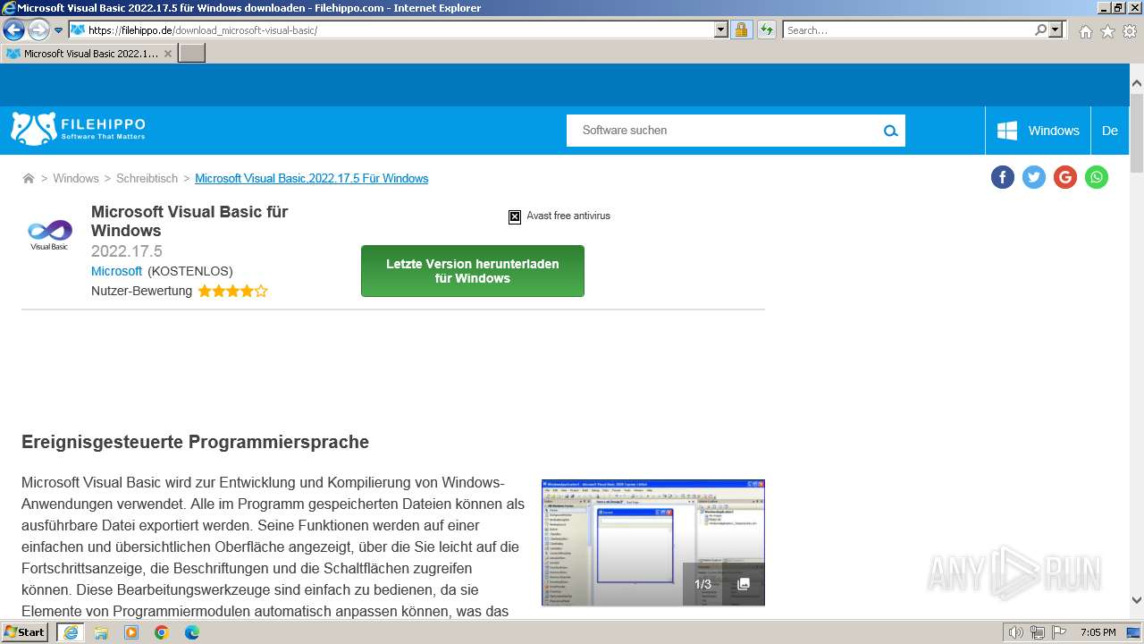
Task: Click the page scrollbar up arrow
Action: coord(1136,84)
